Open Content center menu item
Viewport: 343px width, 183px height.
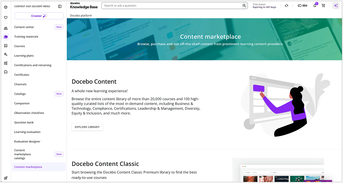[39, 27]
